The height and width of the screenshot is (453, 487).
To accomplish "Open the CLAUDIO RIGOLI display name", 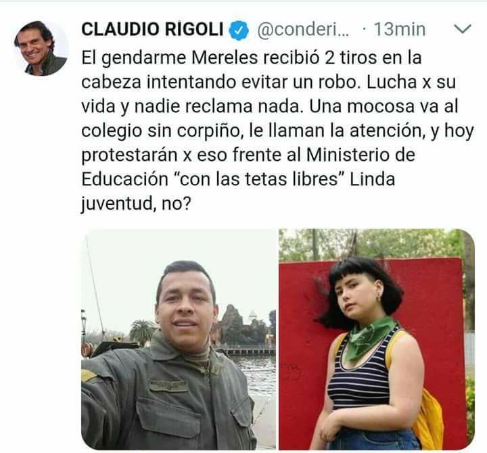I will pyautogui.click(x=152, y=29).
